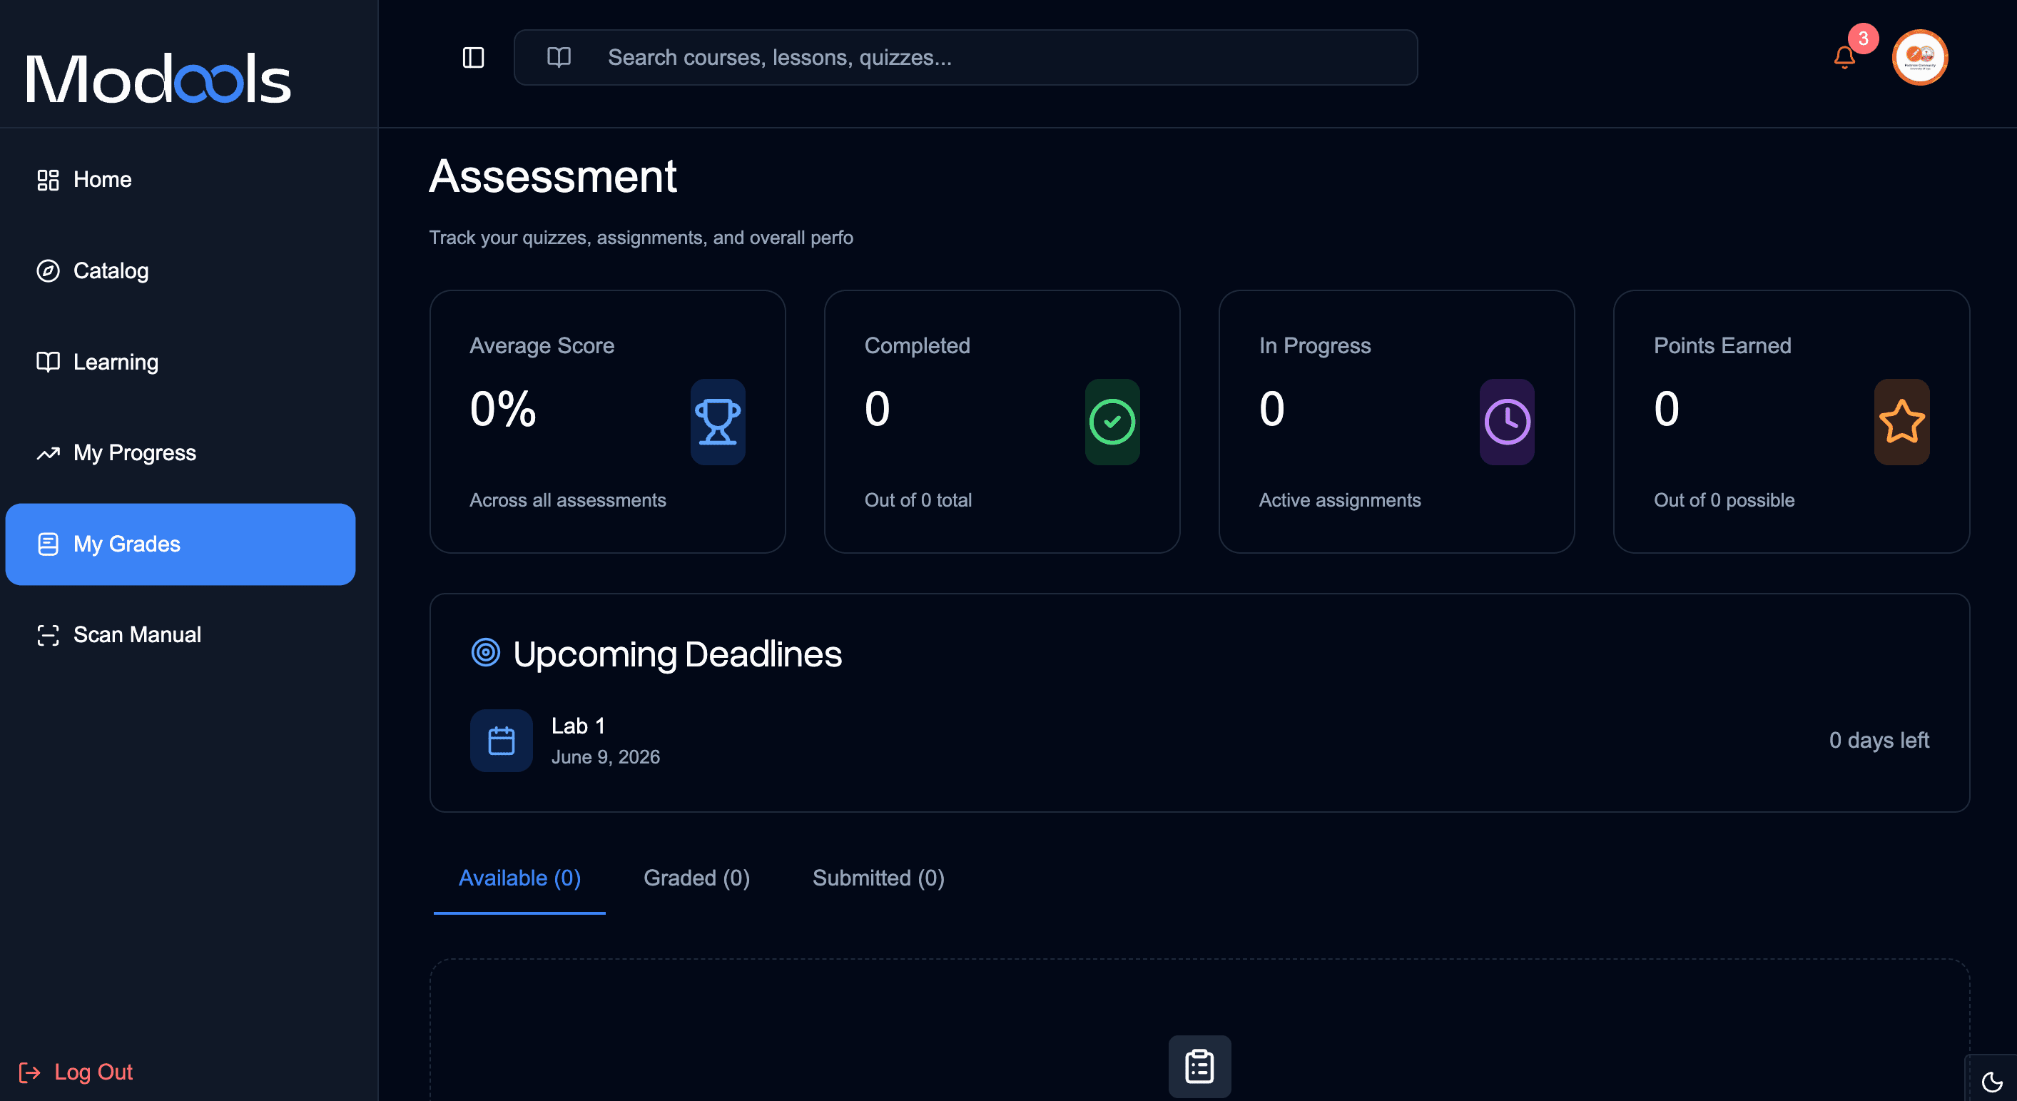2017x1101 pixels.
Task: Open the notifications bell
Action: 1845,57
